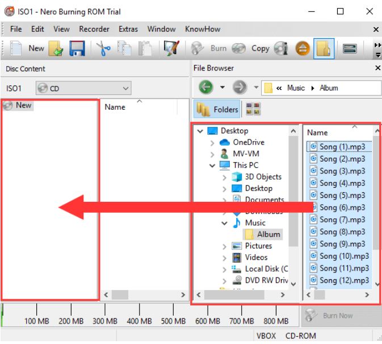Image resolution: width=382 pixels, height=344 pixels.
Task: Open the Recorder menu
Action: tap(94, 29)
